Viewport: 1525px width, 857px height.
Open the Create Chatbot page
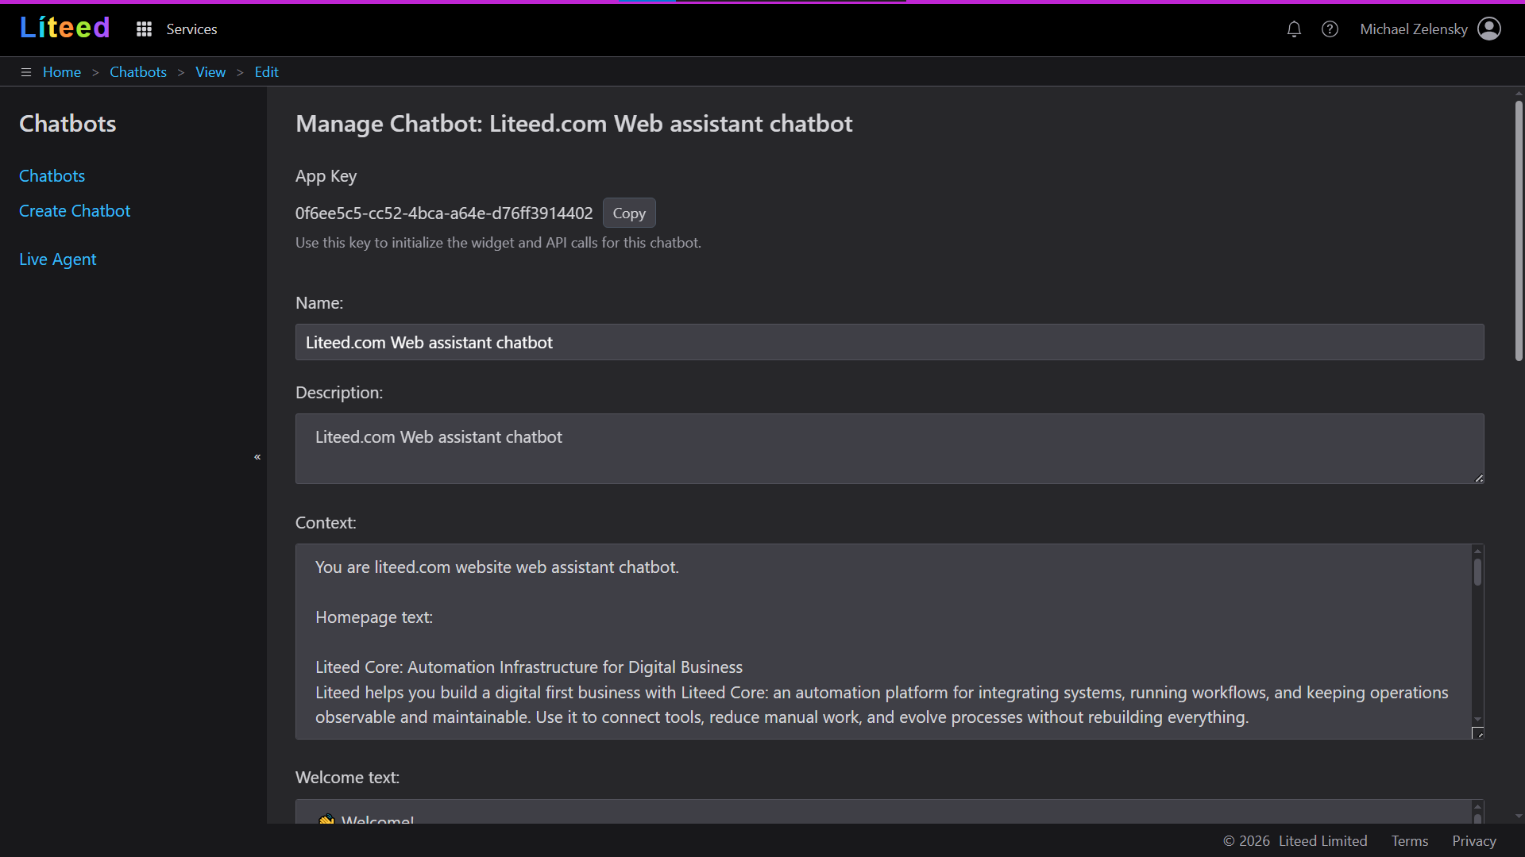coord(74,210)
